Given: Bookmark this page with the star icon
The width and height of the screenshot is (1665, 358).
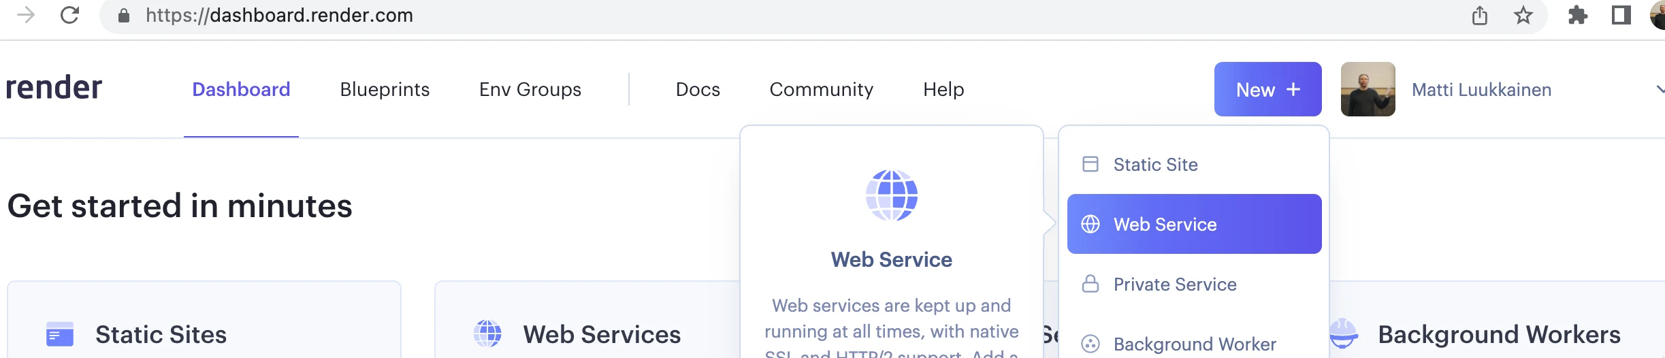Looking at the screenshot, I should click(1523, 15).
